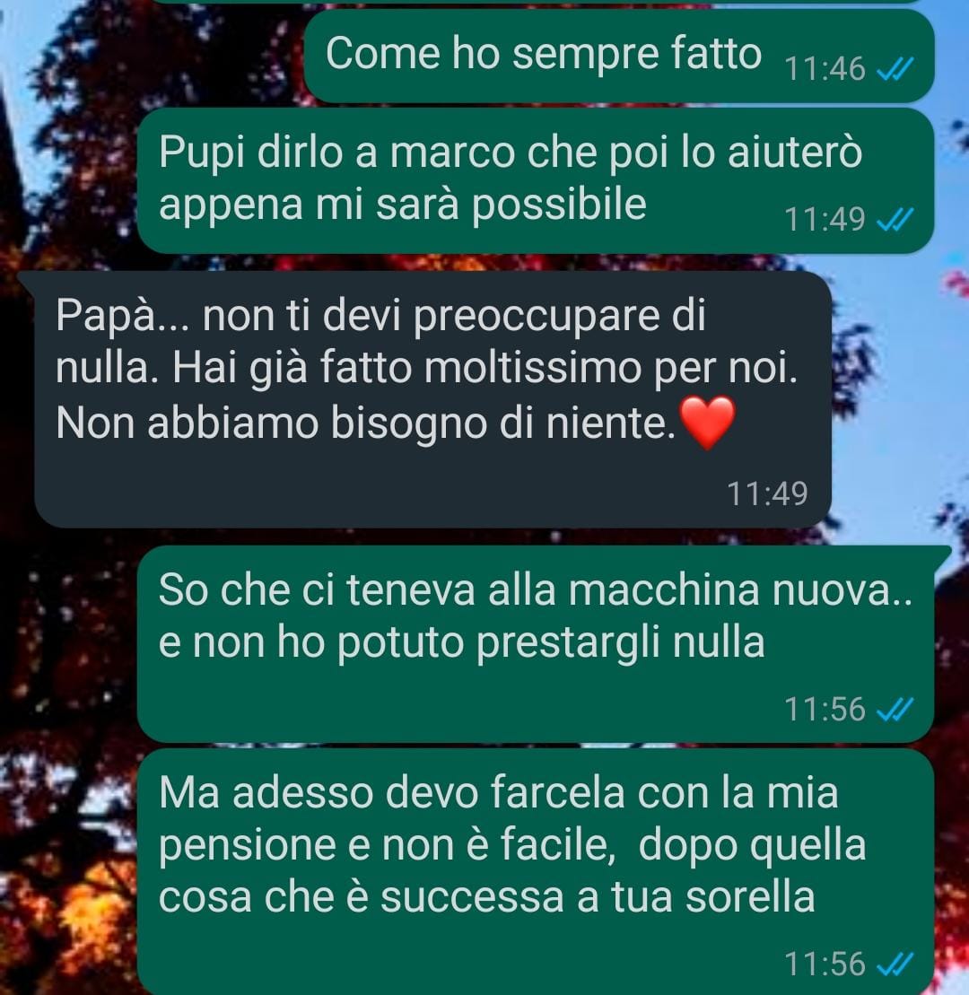Tap 11:56 timestamp under 'tua sorella'
The height and width of the screenshot is (995, 969).
click(x=825, y=964)
